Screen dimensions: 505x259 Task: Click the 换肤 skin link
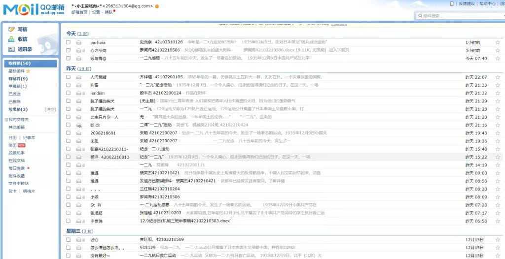click(108, 12)
